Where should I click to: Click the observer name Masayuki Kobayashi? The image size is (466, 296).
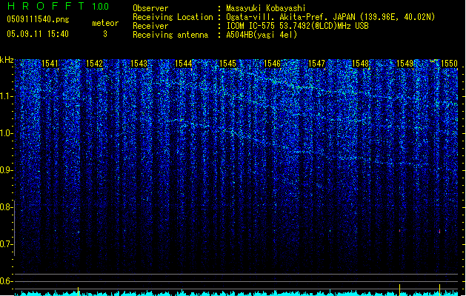(266, 8)
